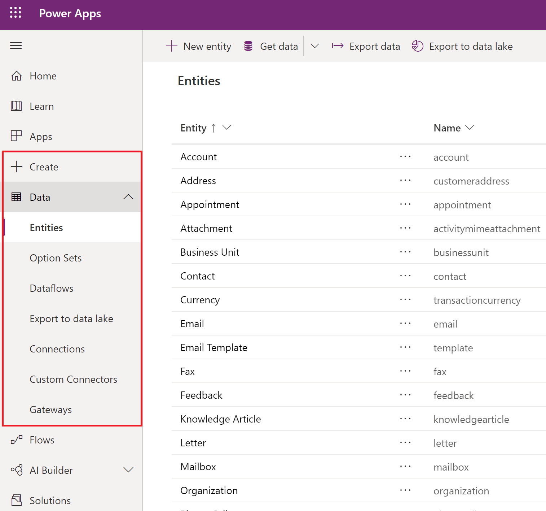Open Export to data lake in sidebar

(x=72, y=319)
